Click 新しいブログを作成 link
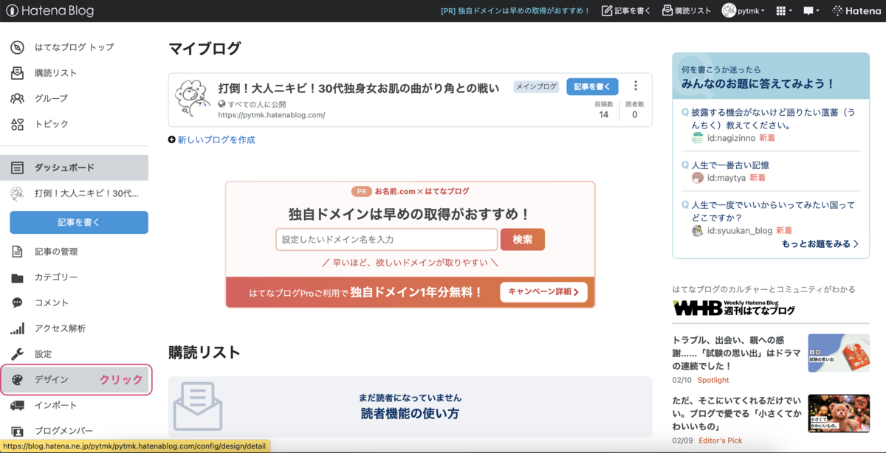The height and width of the screenshot is (453, 886). click(x=216, y=139)
